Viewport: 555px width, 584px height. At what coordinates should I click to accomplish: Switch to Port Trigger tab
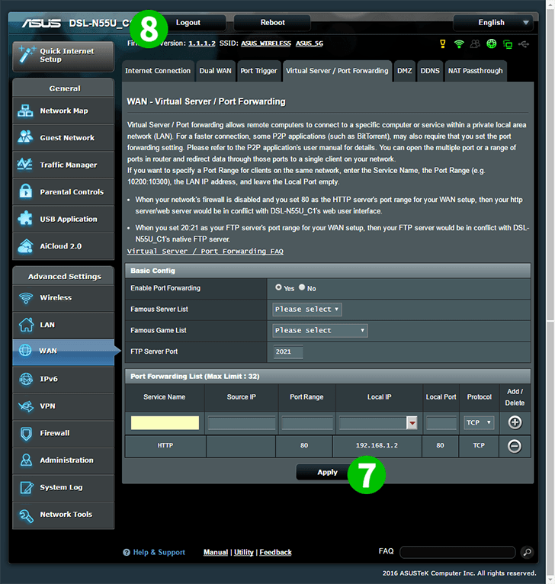[x=258, y=71]
